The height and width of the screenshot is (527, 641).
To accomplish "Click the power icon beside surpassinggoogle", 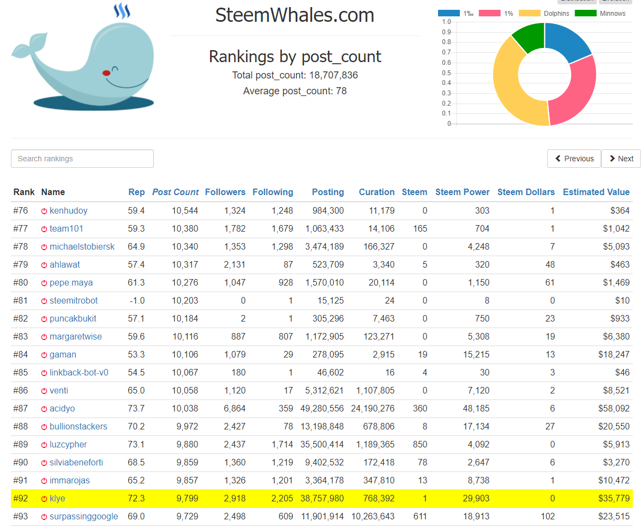I will pyautogui.click(x=44, y=517).
